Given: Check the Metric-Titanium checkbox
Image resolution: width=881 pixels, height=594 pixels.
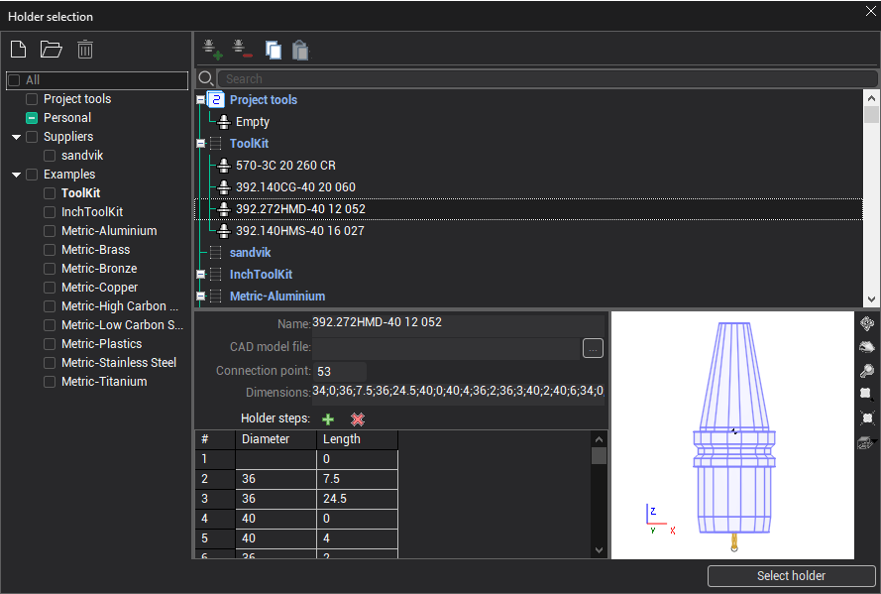Looking at the screenshot, I should tap(51, 382).
